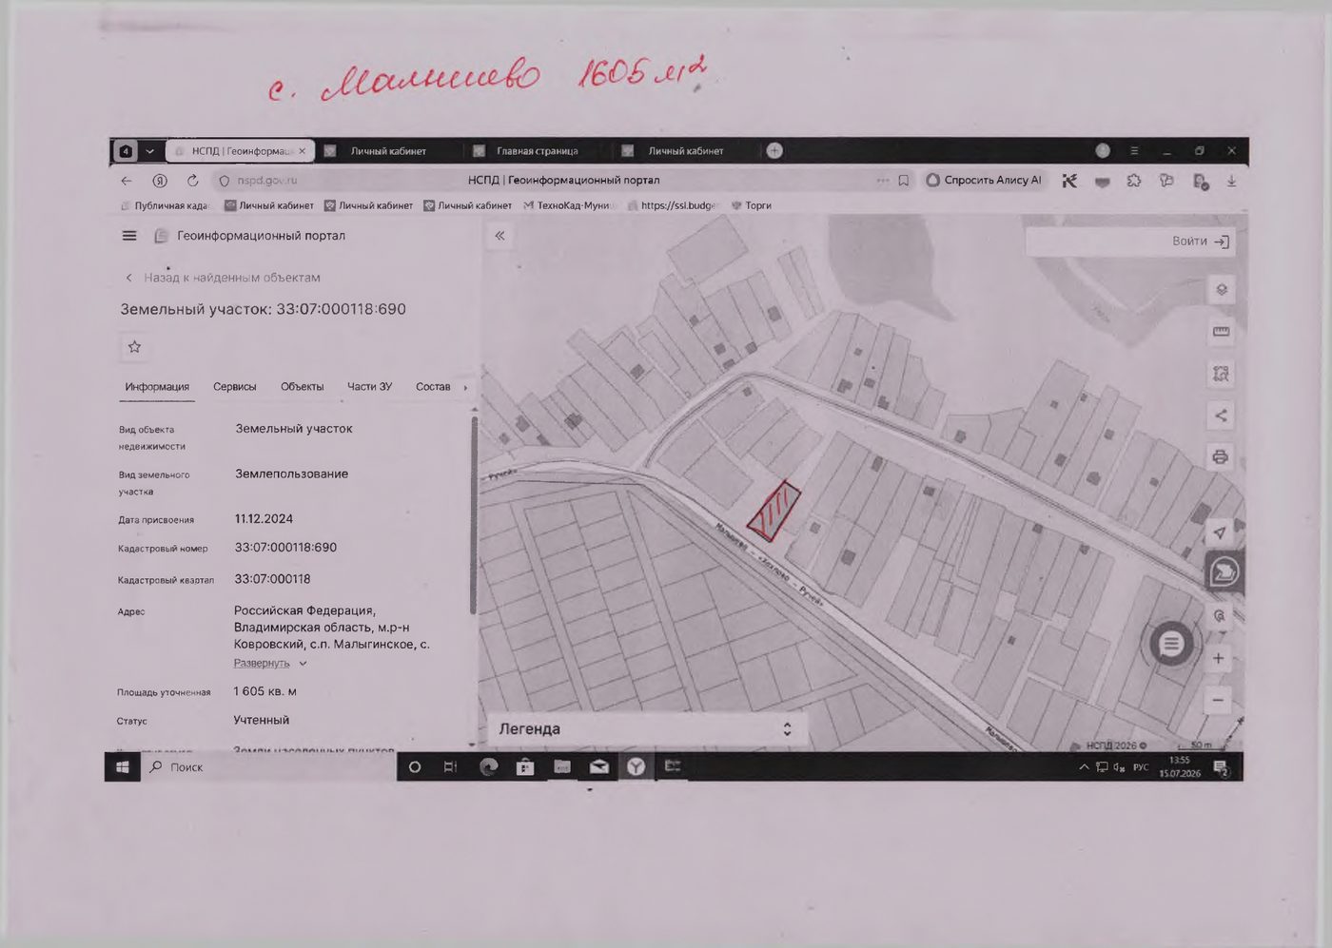
Task: Open the Windows Start button
Action: coord(123,766)
